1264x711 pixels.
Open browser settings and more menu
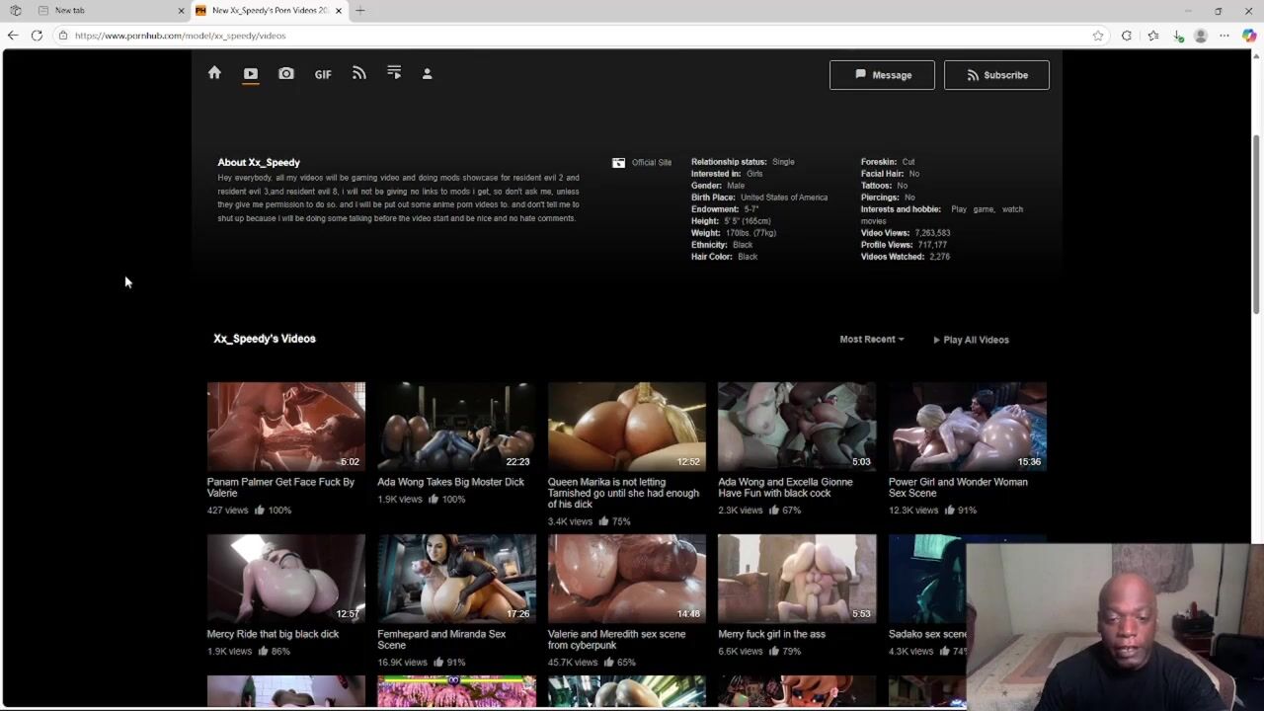click(x=1224, y=36)
